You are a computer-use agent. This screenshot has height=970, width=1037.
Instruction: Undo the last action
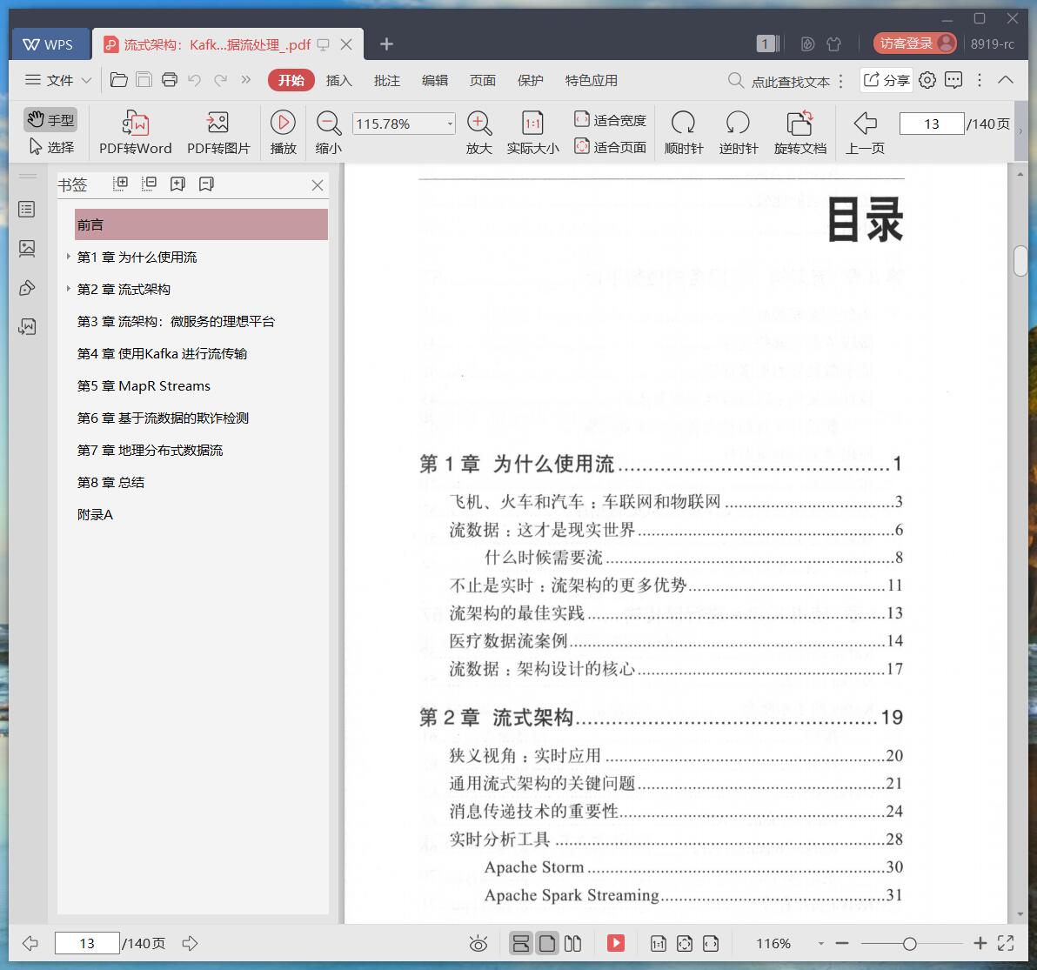click(195, 80)
